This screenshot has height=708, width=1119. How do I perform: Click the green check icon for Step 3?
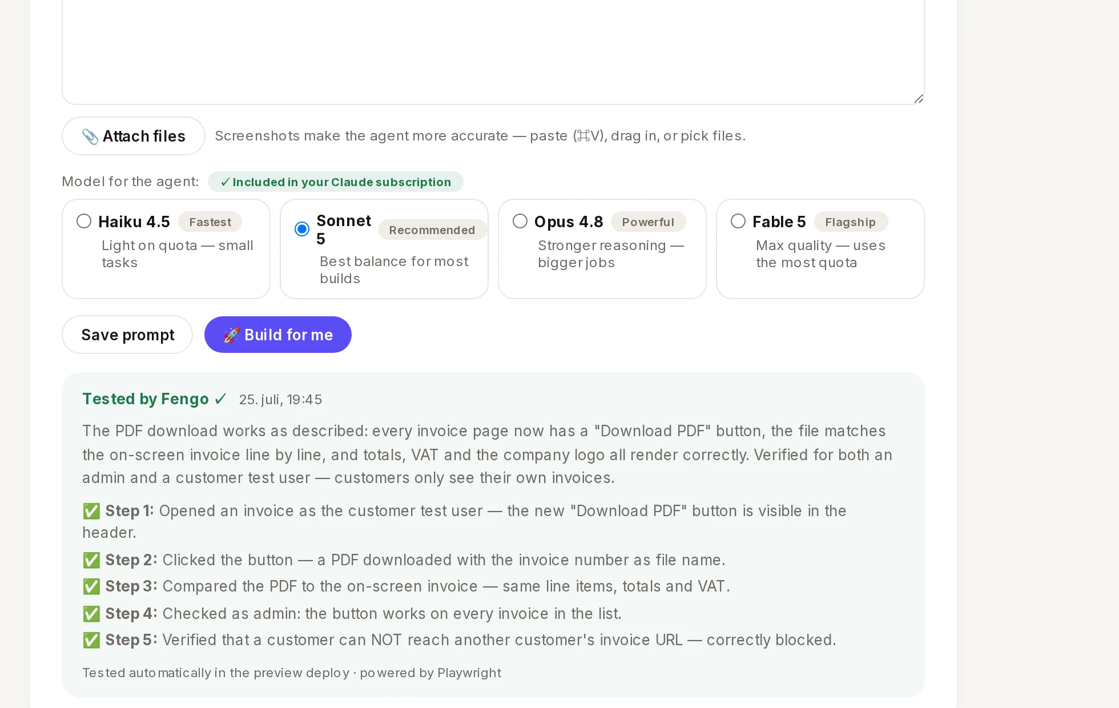[x=91, y=586]
